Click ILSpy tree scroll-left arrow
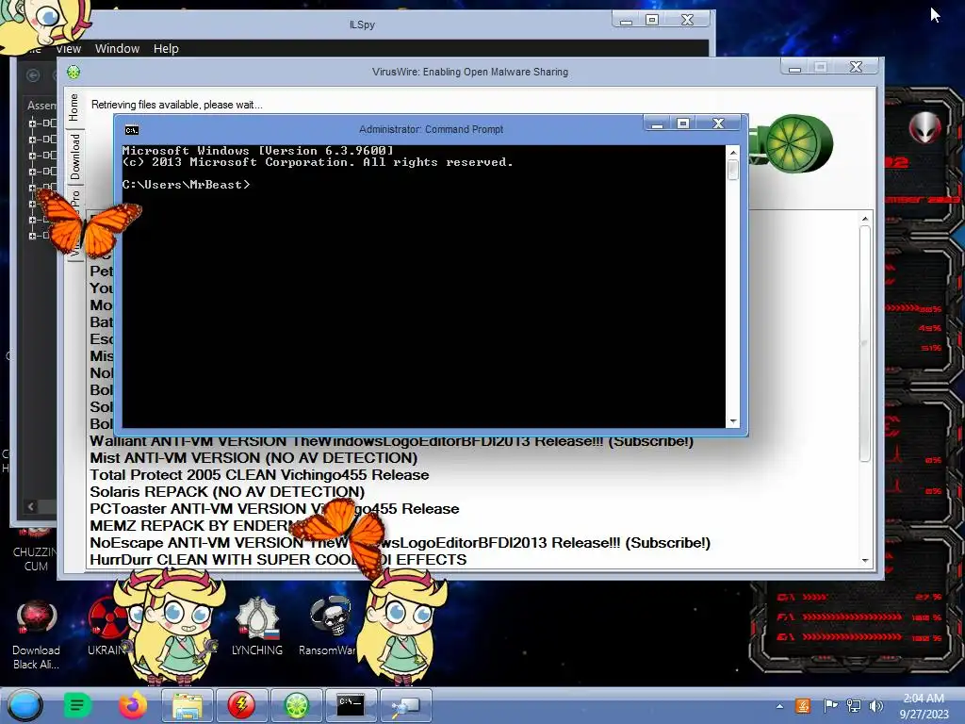The width and height of the screenshot is (965, 724). pos(31,506)
